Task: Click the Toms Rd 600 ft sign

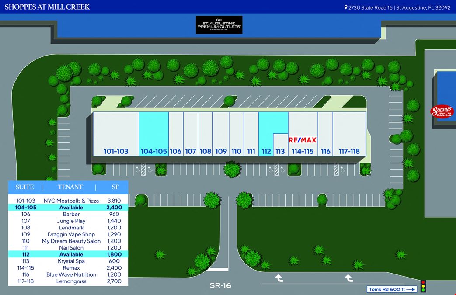Action: click(x=392, y=289)
